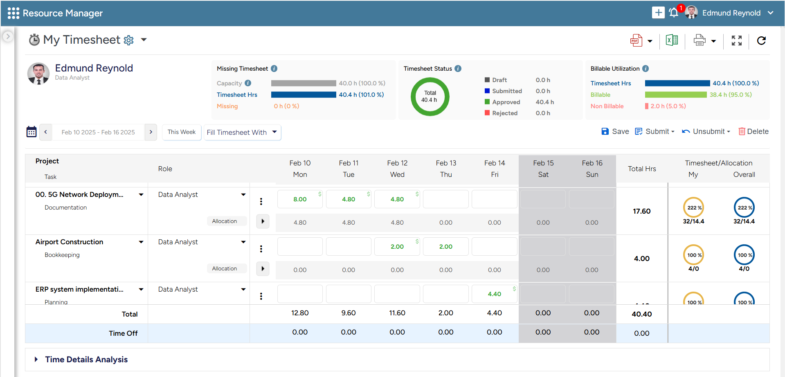Image resolution: width=785 pixels, height=377 pixels.
Task: Expand the collapsed left sidebar
Action: (x=8, y=37)
